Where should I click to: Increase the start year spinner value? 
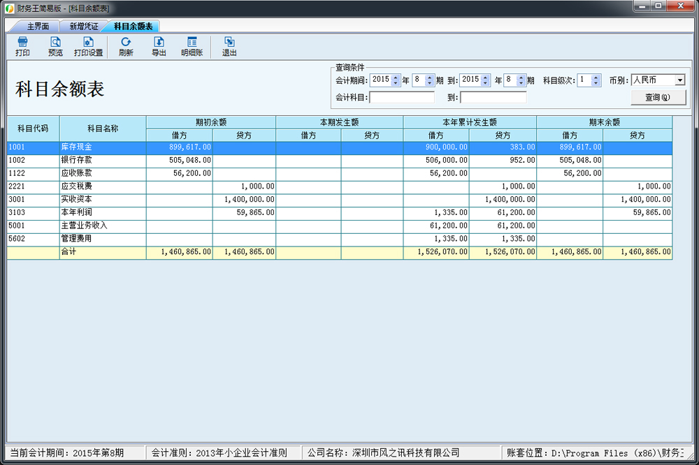point(396,77)
